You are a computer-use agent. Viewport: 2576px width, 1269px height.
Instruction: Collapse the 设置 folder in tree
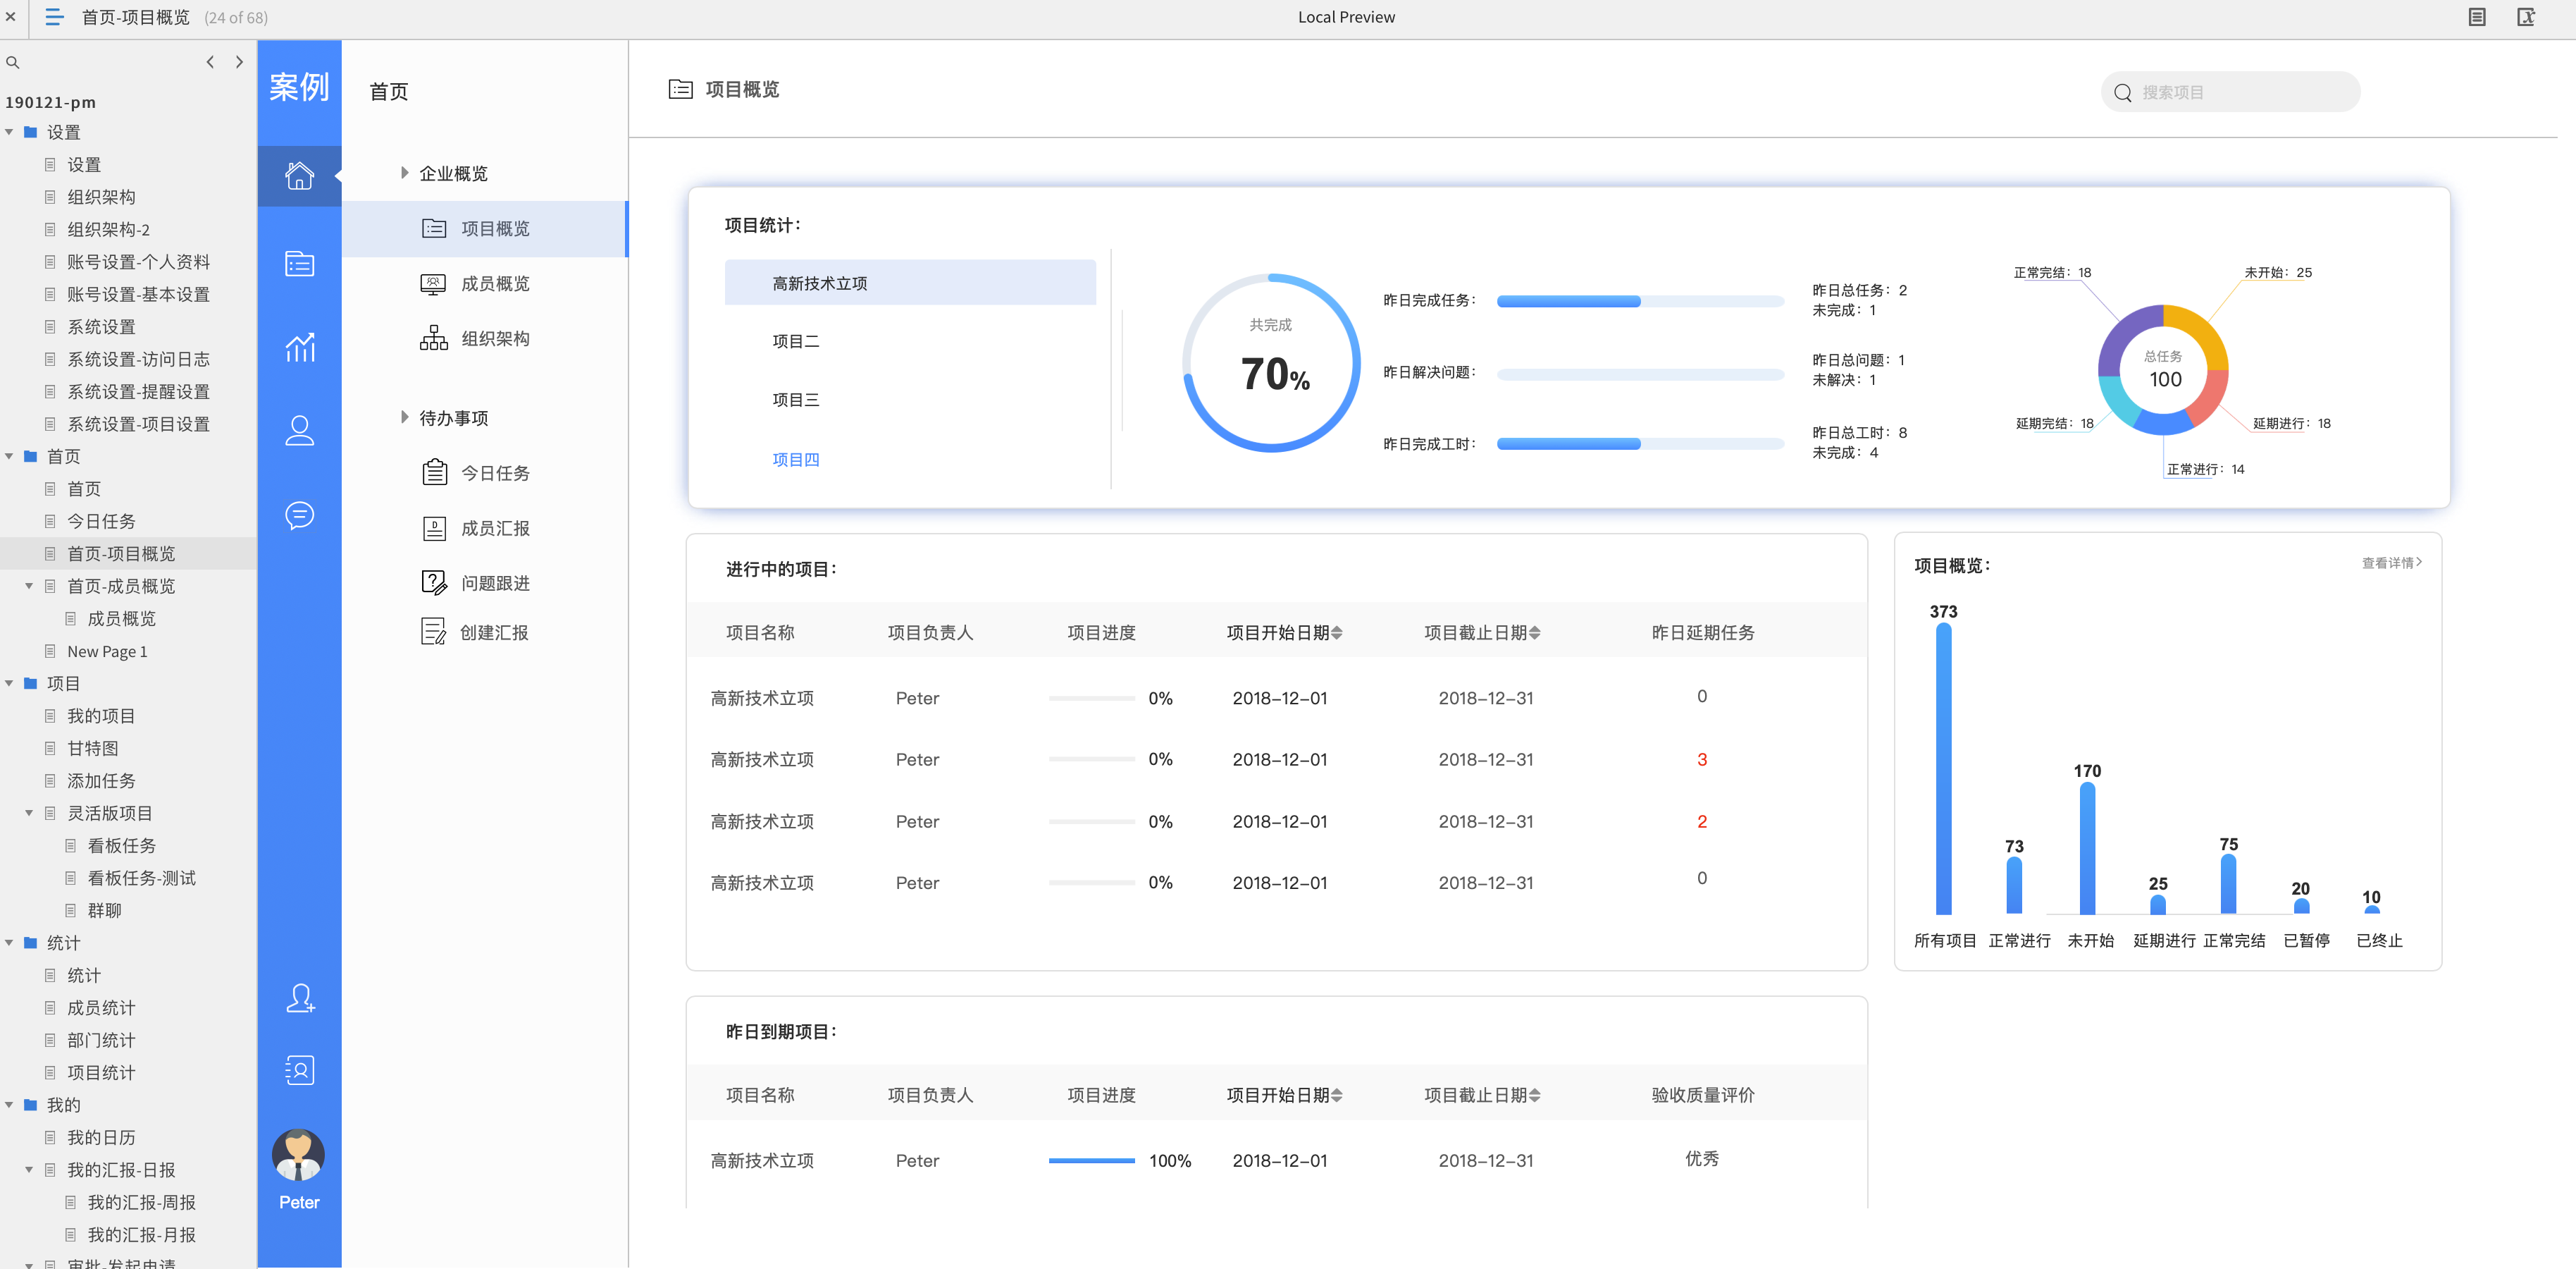click(x=9, y=132)
